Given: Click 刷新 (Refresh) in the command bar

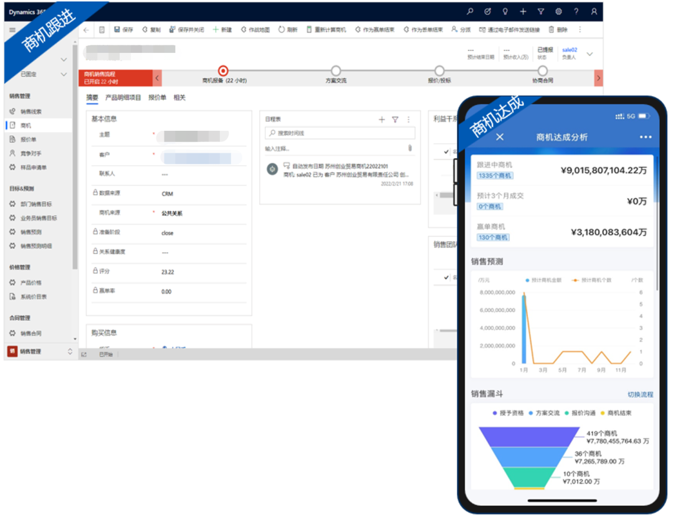Looking at the screenshot, I should pos(288,30).
